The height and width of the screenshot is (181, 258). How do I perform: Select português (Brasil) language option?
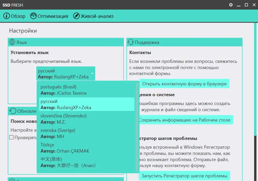pos(65,90)
